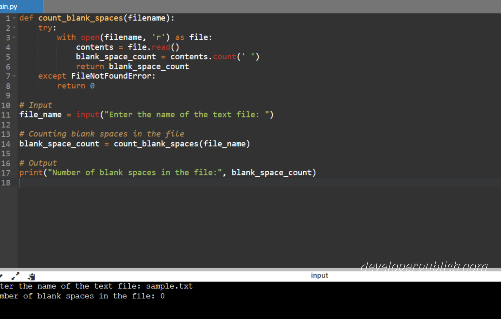Click the # Output comment on line 16
The width and height of the screenshot is (501, 319).
pos(38,163)
